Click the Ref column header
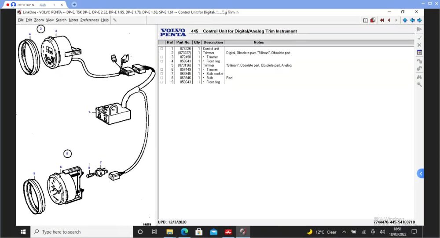 pyautogui.click(x=170, y=42)
